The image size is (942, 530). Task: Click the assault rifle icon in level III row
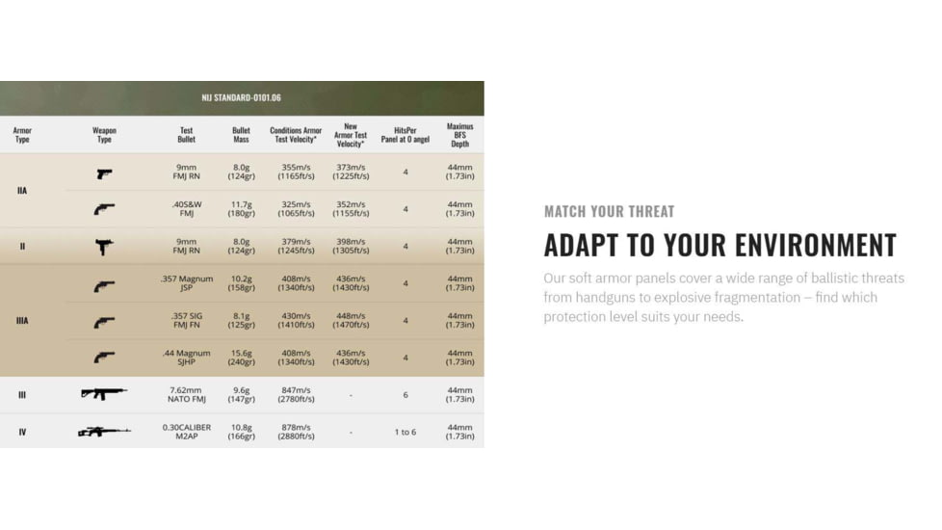click(104, 393)
